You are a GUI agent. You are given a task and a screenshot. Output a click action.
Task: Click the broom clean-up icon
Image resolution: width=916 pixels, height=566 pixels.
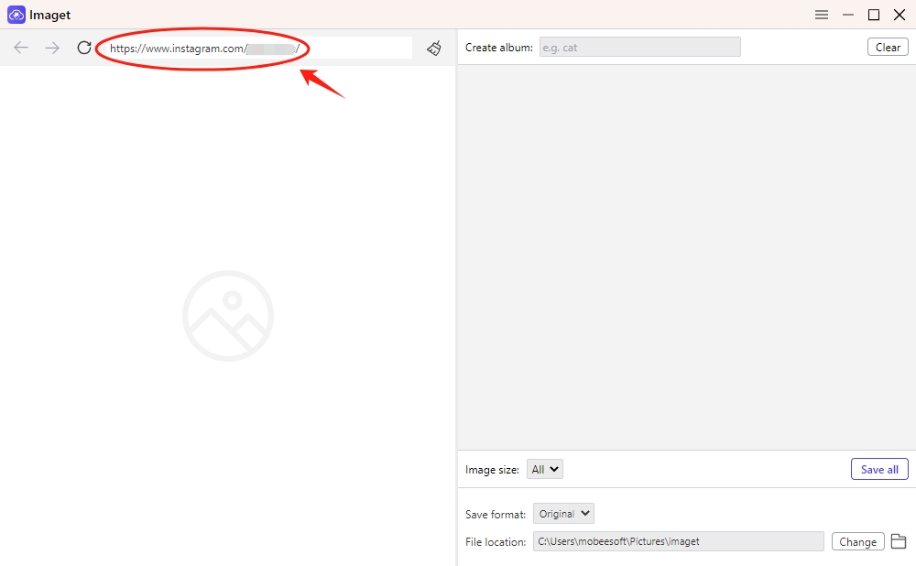(x=434, y=48)
